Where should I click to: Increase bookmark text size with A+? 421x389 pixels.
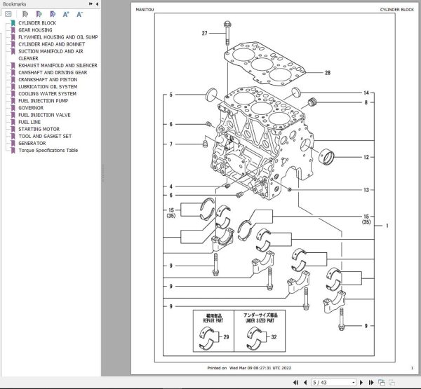click(66, 14)
